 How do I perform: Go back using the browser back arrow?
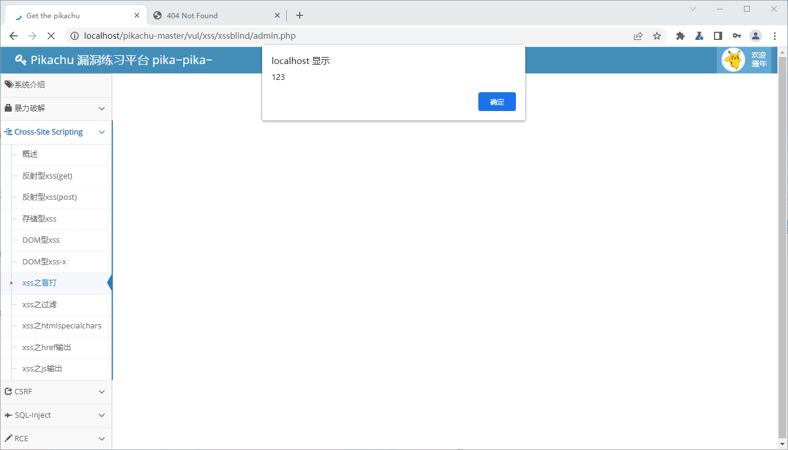coord(14,36)
